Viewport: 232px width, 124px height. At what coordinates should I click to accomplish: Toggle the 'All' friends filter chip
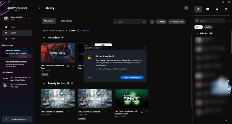coord(198,27)
